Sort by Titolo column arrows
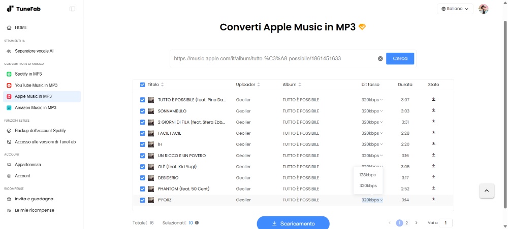 click(163, 85)
